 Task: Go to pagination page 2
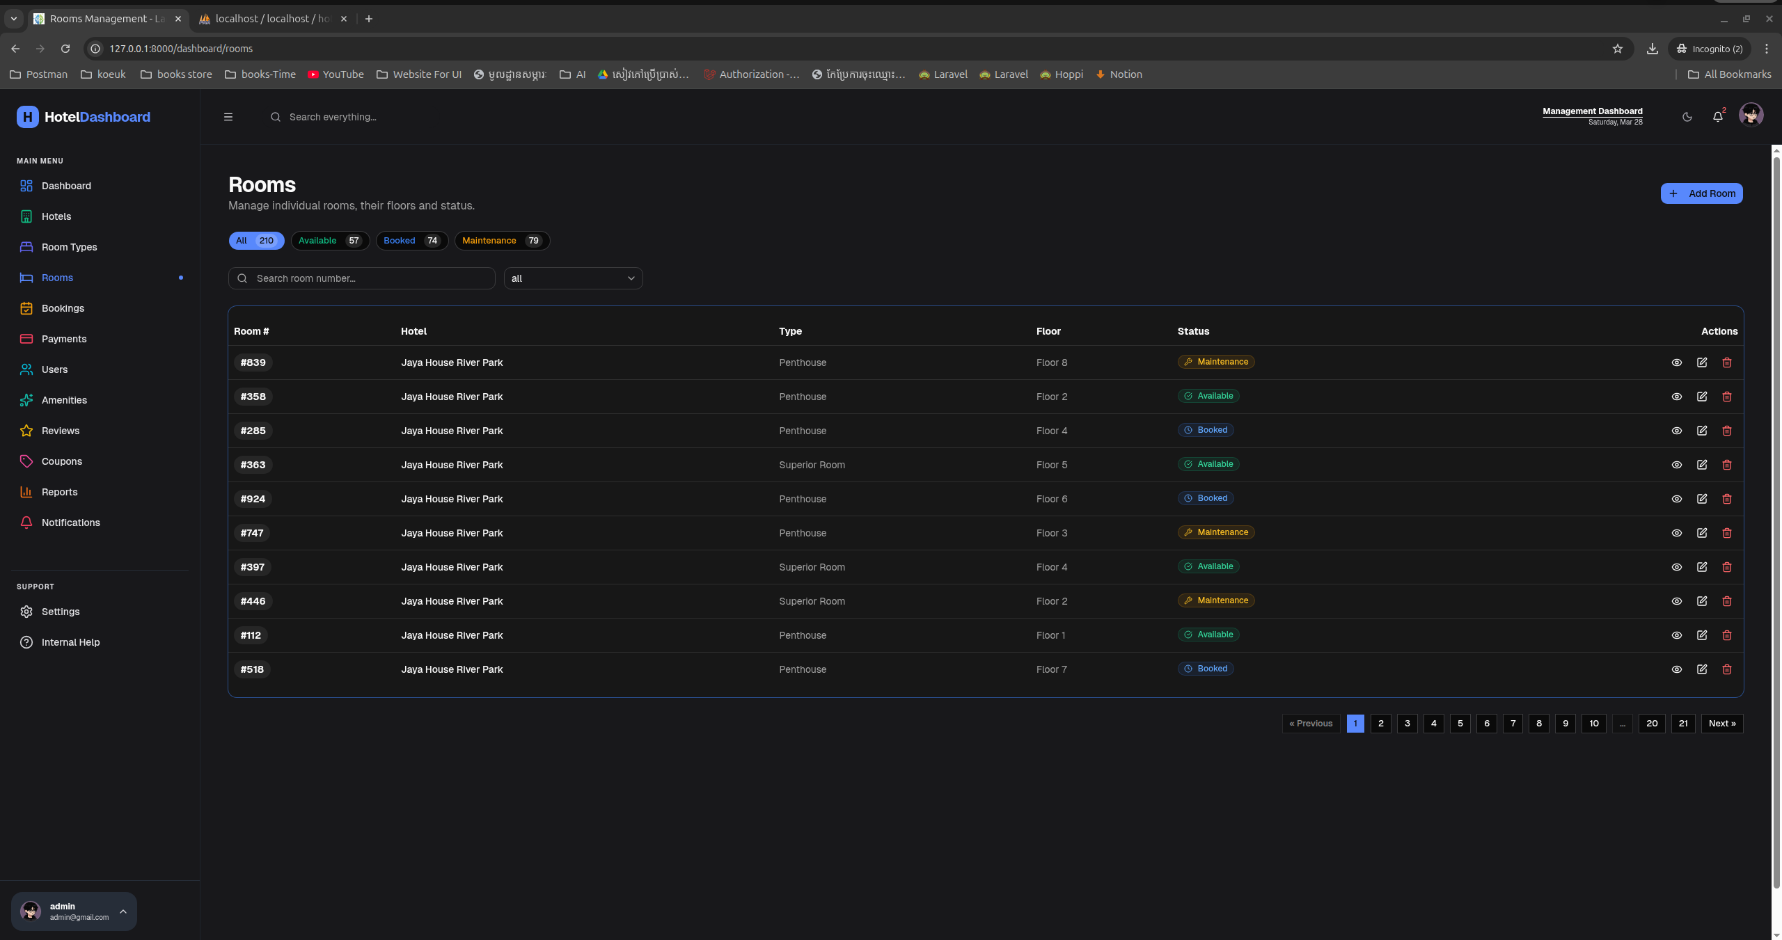1381,724
